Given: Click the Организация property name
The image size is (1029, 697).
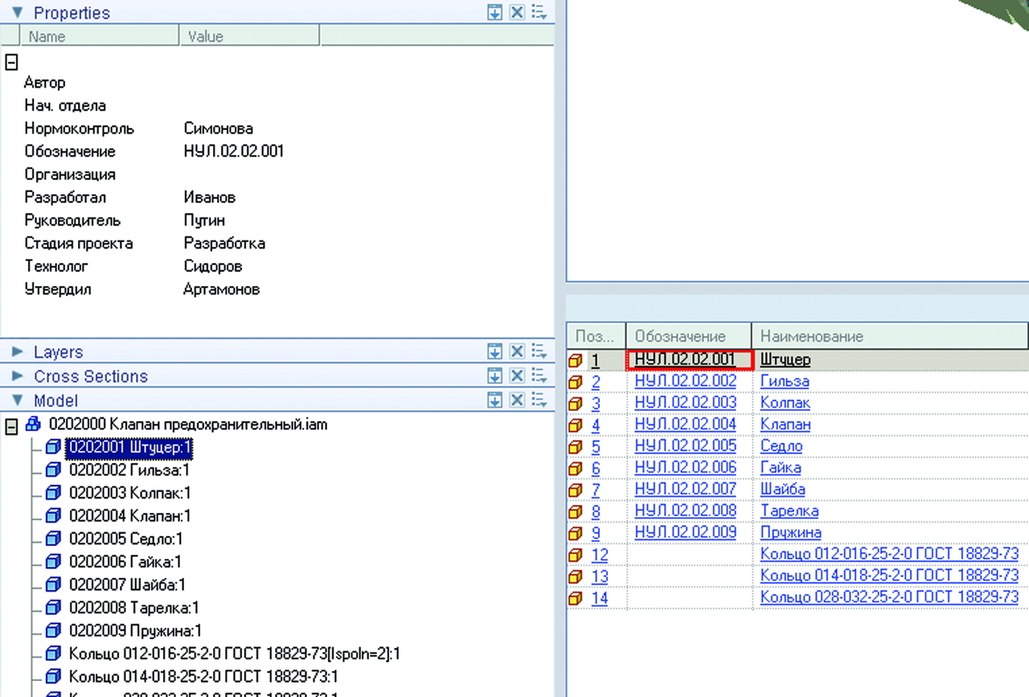Looking at the screenshot, I should (69, 174).
